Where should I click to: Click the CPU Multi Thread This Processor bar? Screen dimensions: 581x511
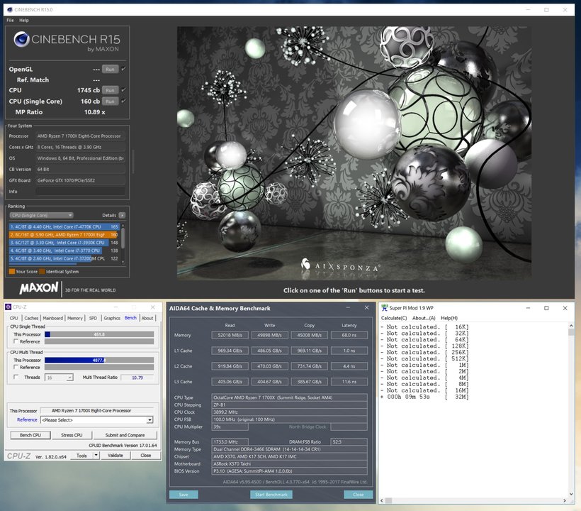point(99,360)
